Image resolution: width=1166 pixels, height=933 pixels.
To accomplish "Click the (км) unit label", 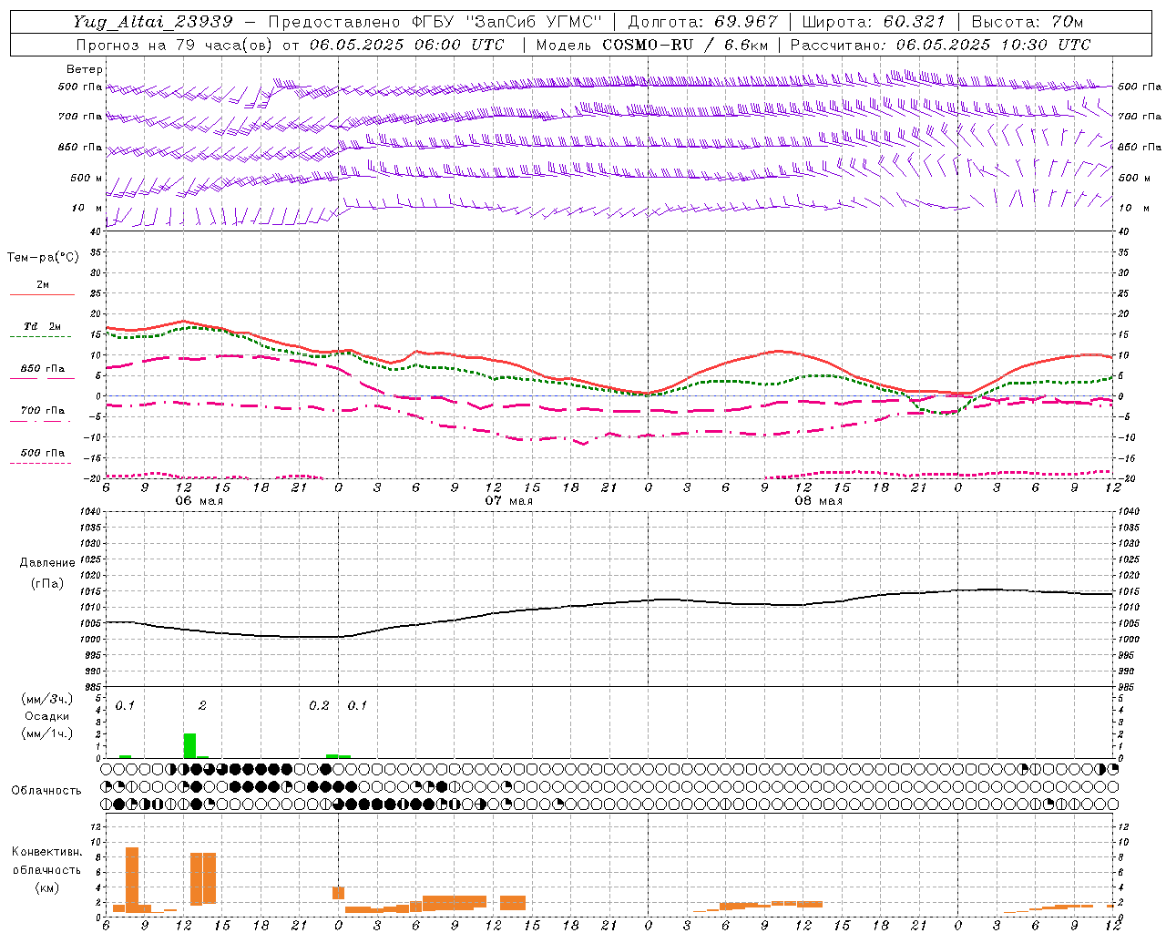I will pos(46,887).
